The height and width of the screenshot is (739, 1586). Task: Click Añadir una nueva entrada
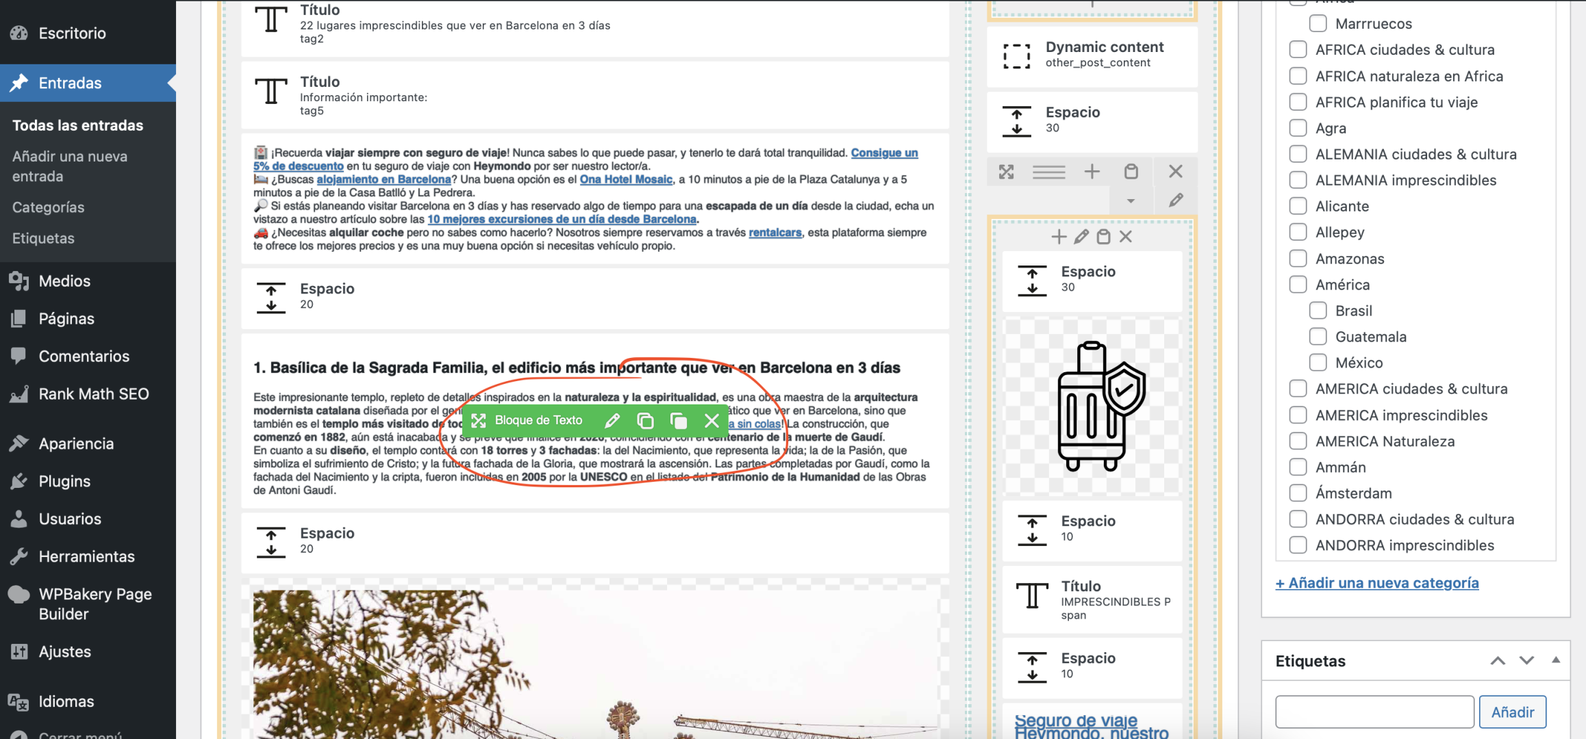pos(70,166)
